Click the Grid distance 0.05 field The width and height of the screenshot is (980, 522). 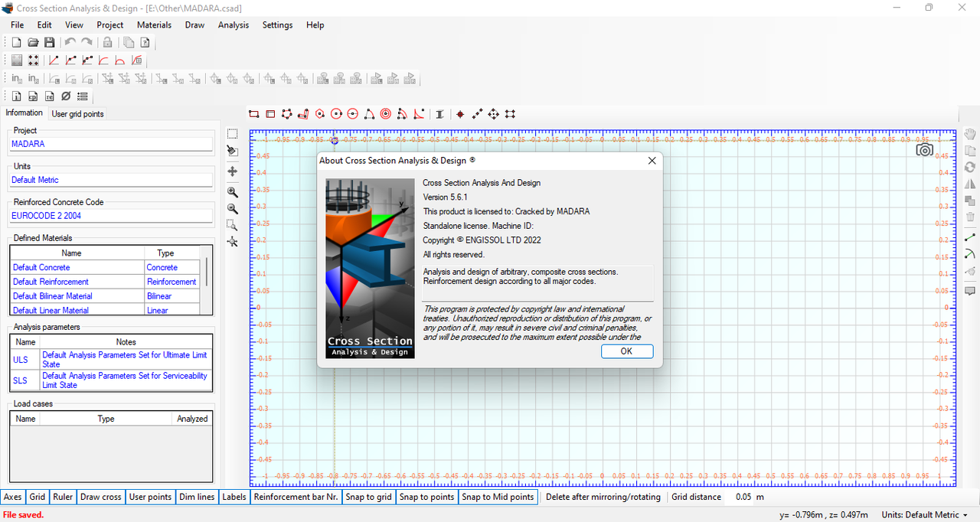(743, 497)
